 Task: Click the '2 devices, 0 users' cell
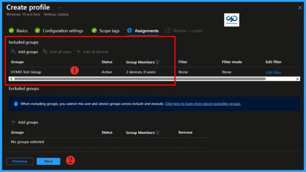click(x=140, y=72)
